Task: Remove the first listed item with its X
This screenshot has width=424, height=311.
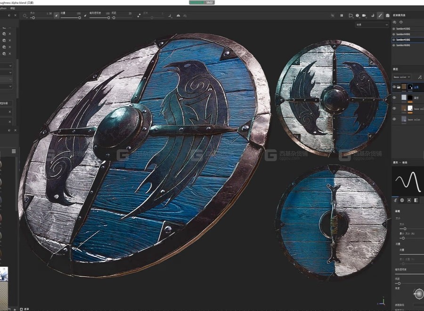Action: (10, 34)
